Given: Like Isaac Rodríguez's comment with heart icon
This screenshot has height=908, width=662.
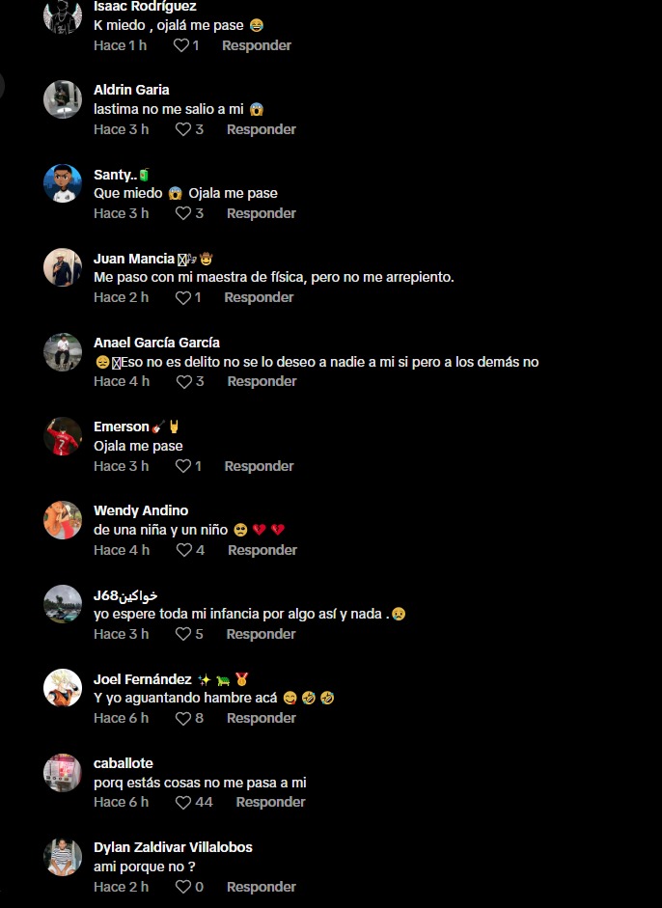Looking at the screenshot, I should point(181,45).
